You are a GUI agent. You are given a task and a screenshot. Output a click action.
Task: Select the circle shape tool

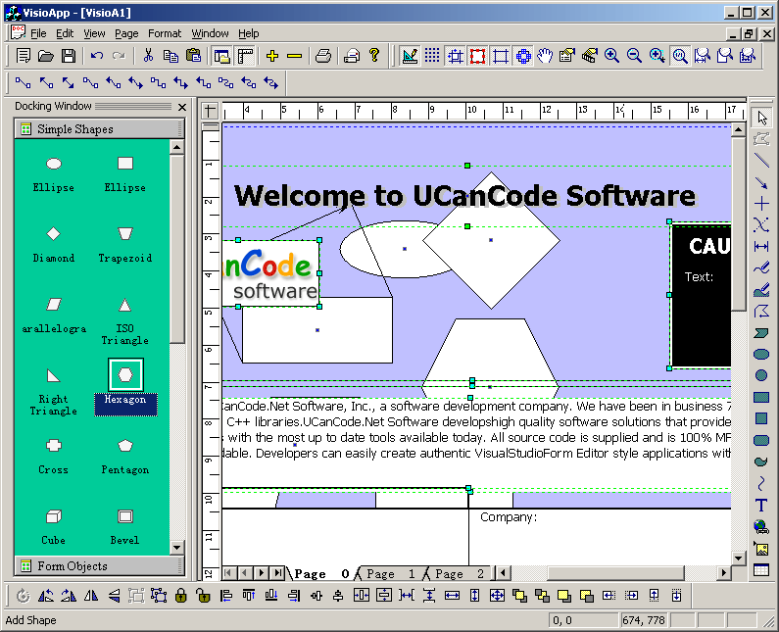[x=761, y=375]
